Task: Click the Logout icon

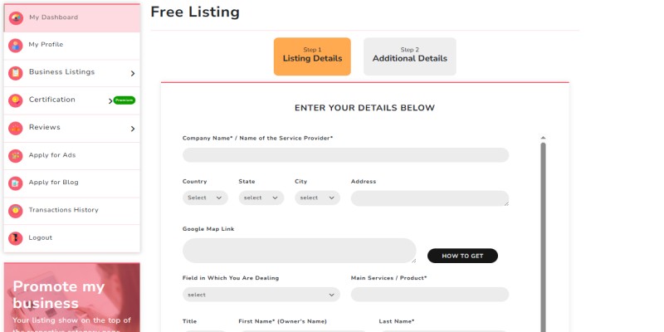Action: point(15,238)
